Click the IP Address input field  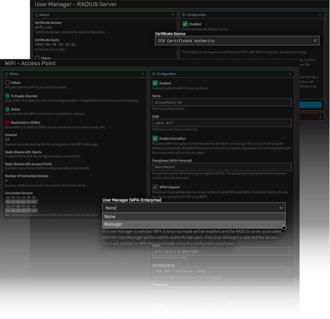[222, 291]
